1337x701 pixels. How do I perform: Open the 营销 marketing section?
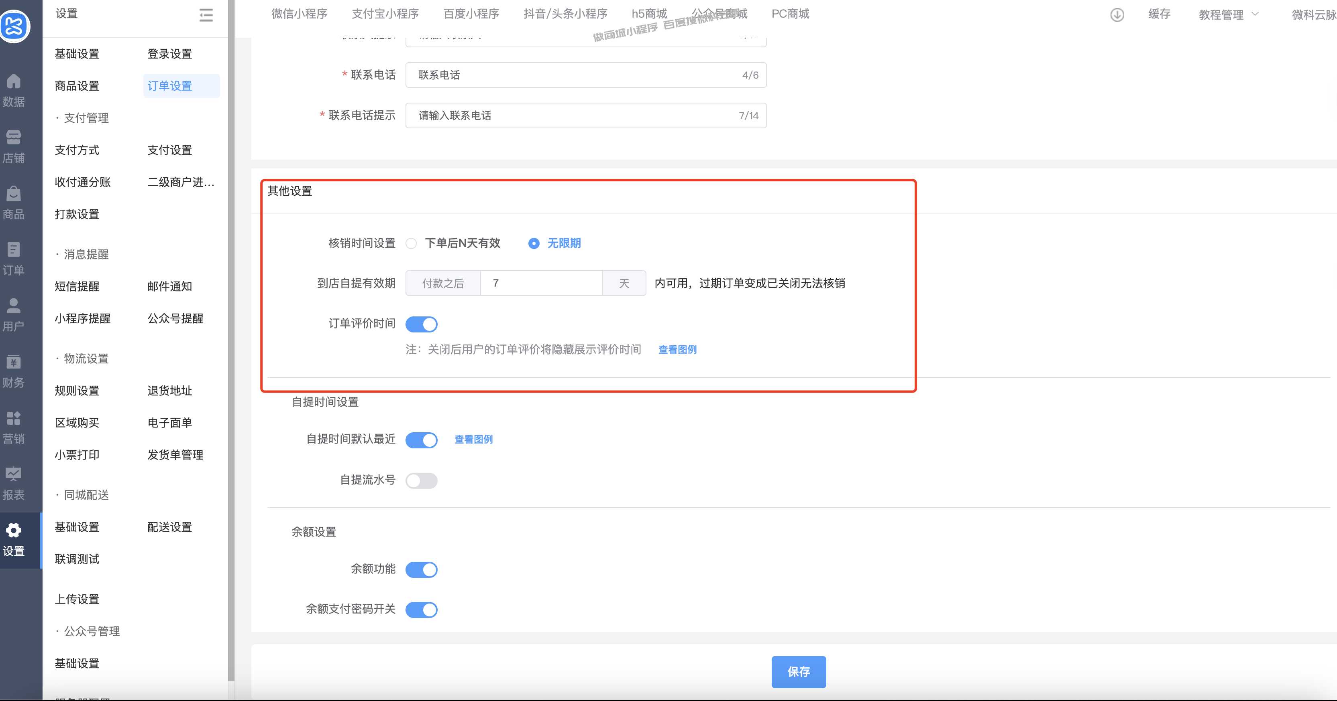tap(14, 428)
